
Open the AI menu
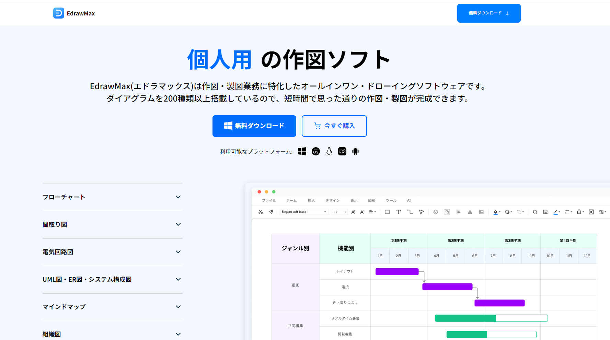[409, 201]
